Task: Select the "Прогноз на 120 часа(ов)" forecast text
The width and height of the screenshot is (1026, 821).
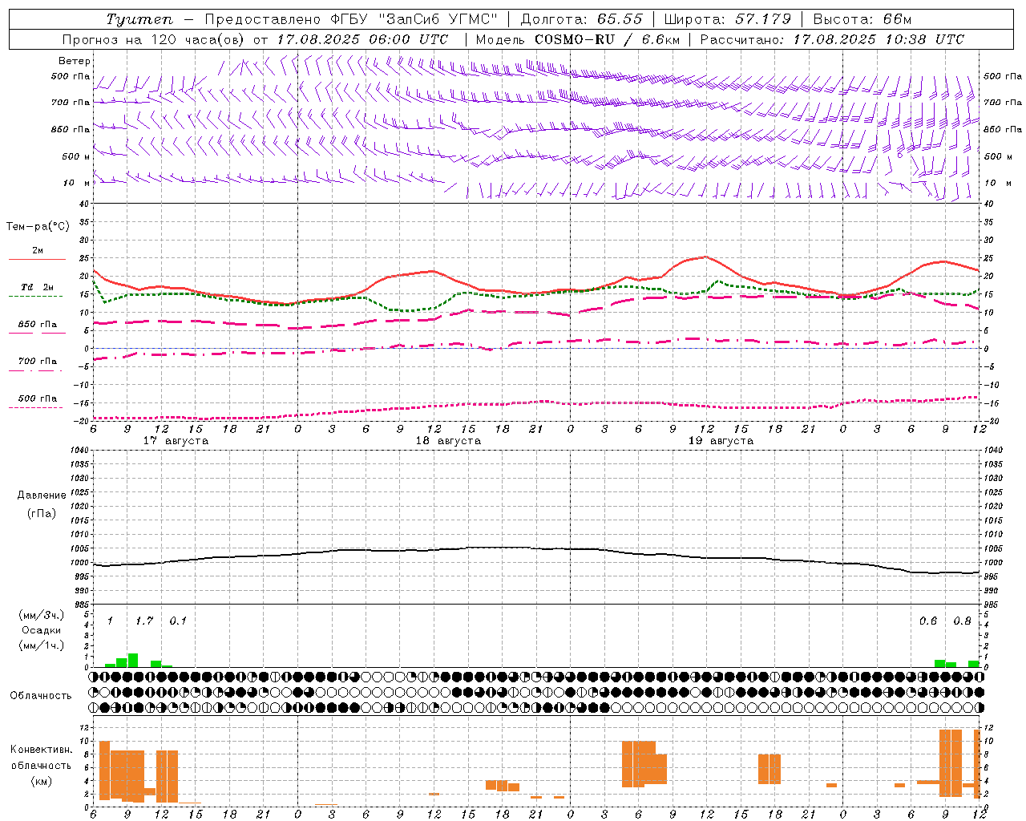Action: 152,39
